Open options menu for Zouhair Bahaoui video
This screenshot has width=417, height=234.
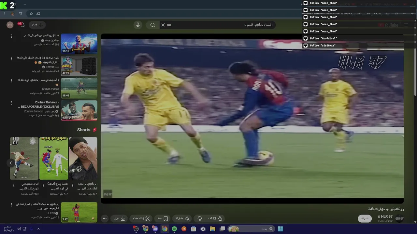[x=12, y=103]
